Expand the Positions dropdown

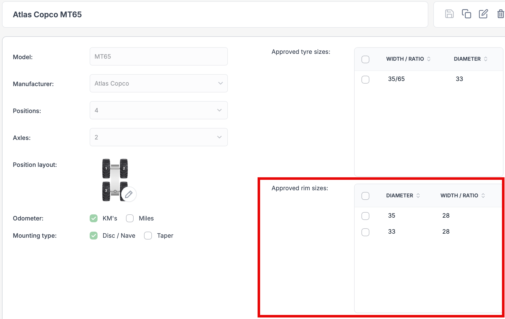[x=159, y=110]
